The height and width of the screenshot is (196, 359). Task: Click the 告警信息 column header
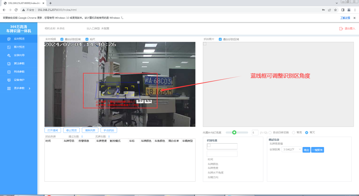84,141
